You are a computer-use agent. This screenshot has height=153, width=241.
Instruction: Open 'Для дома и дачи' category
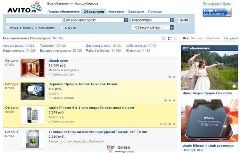98,46
